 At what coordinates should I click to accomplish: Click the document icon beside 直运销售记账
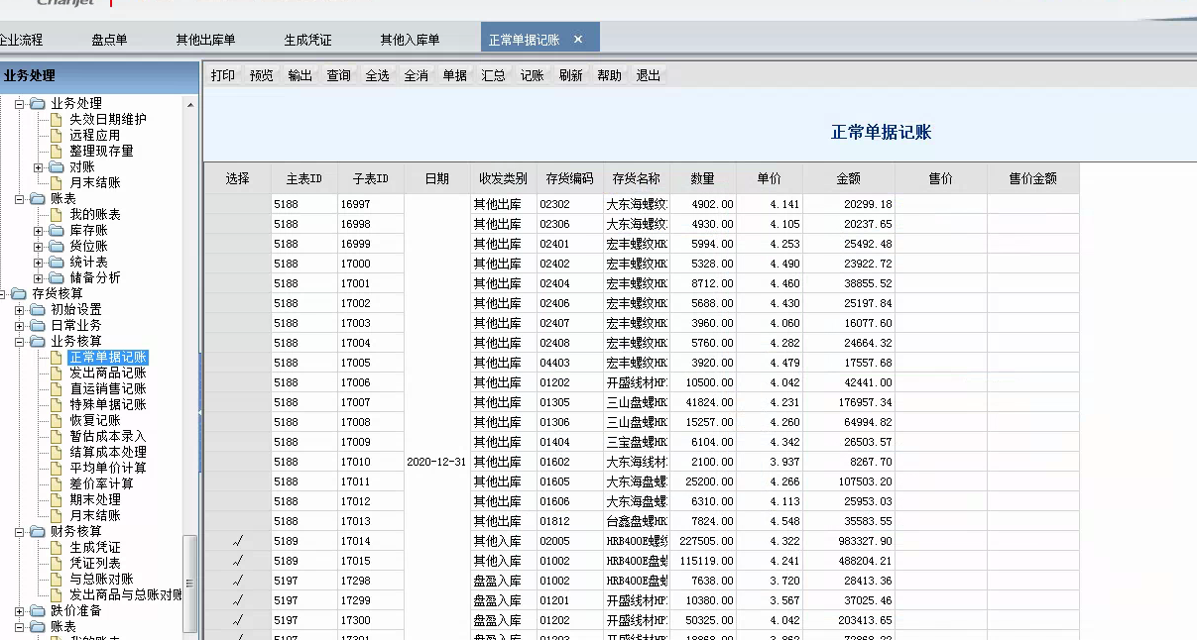[57, 388]
